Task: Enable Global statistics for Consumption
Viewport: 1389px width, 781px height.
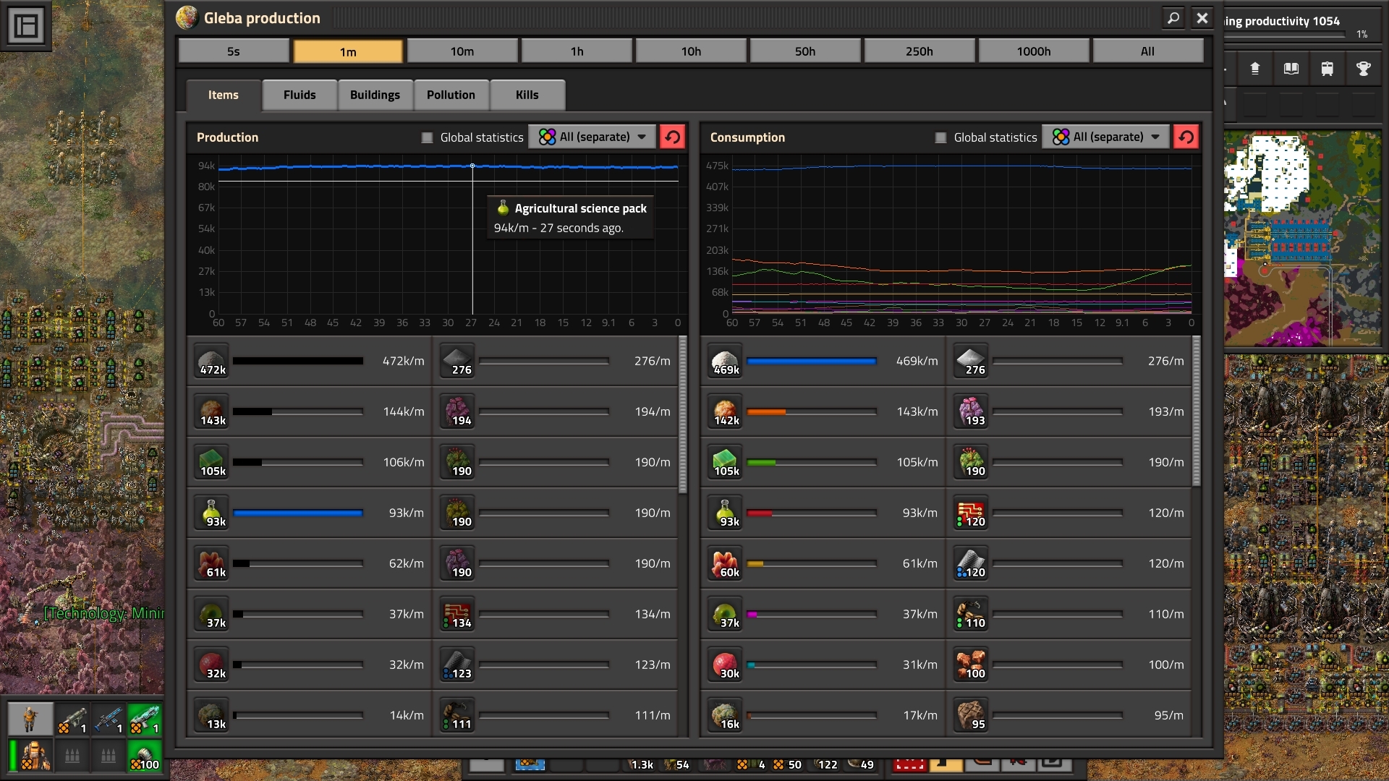Action: coord(940,137)
